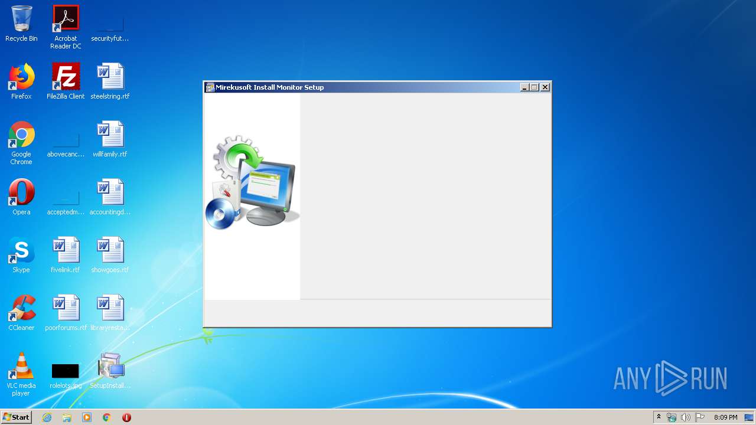Viewport: 756px width, 425px height.
Task: Select showgoes.rtf document
Action: [x=110, y=255]
